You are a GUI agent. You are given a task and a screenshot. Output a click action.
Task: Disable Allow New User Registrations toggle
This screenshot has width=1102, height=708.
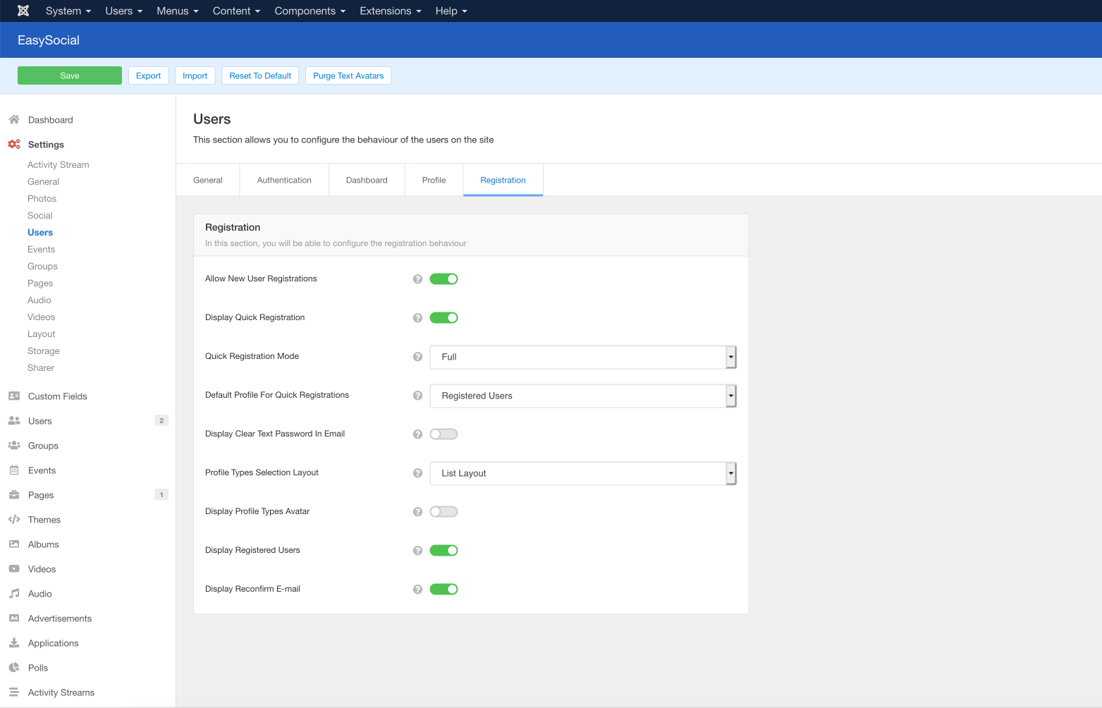point(444,279)
